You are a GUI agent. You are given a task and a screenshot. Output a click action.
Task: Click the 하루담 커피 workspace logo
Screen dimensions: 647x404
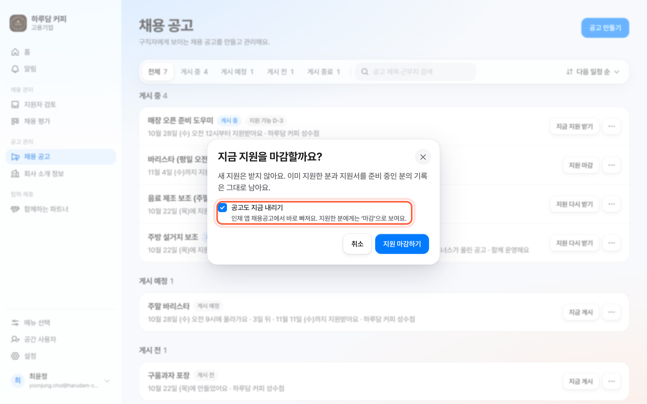(x=18, y=23)
